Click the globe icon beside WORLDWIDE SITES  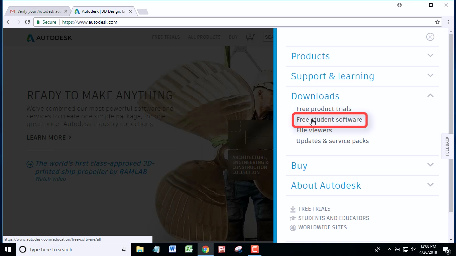coord(293,228)
